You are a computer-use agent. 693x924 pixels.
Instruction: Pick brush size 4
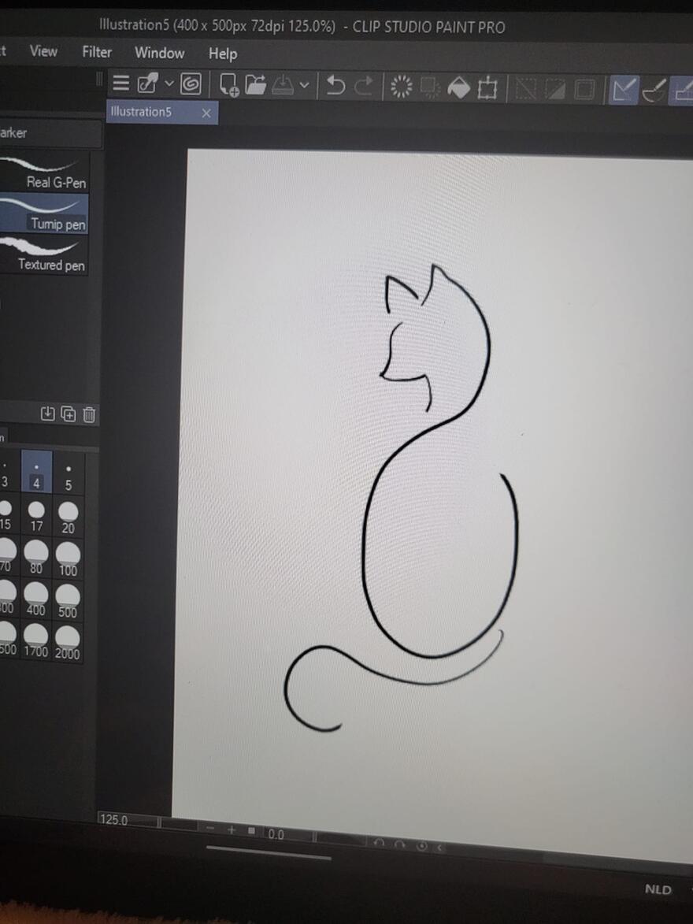(x=36, y=471)
